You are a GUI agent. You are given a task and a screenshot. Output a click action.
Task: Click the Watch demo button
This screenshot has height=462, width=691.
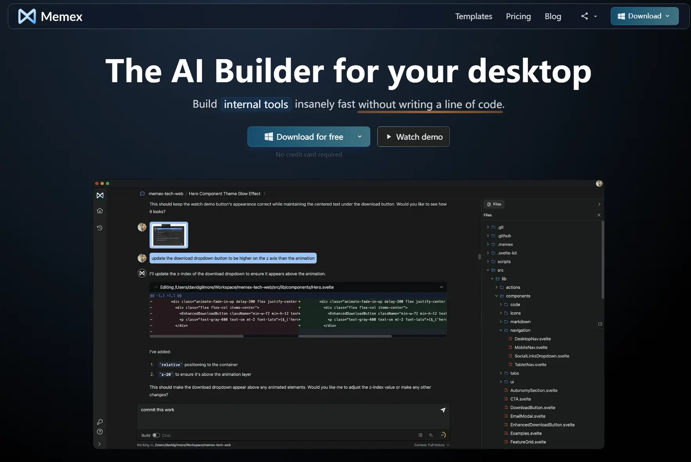click(413, 137)
